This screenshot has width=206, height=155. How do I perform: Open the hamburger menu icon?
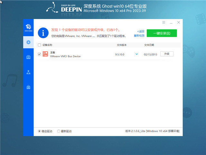click(x=164, y=22)
